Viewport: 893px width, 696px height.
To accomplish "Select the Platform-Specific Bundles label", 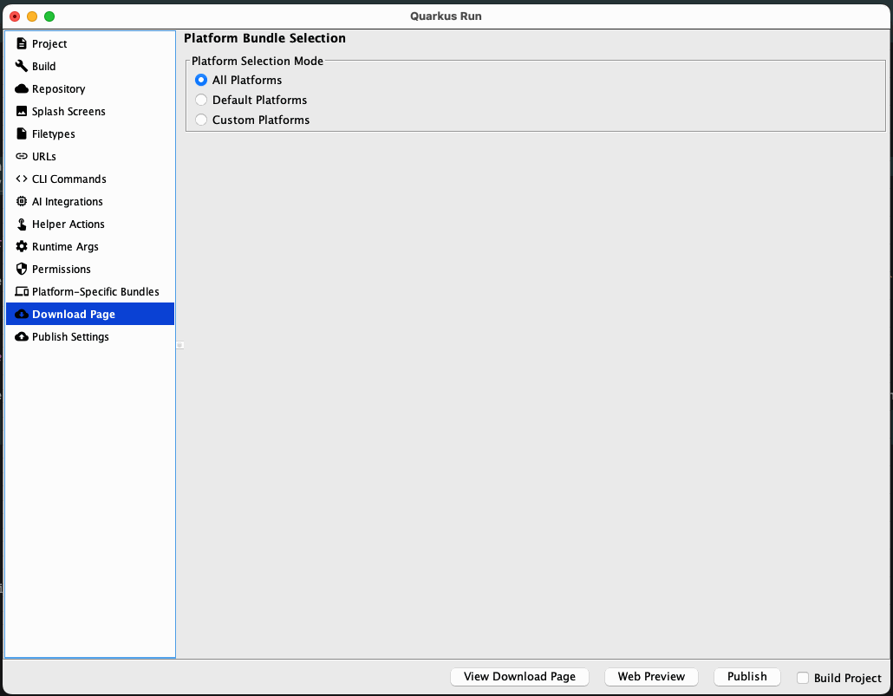I will coord(95,291).
